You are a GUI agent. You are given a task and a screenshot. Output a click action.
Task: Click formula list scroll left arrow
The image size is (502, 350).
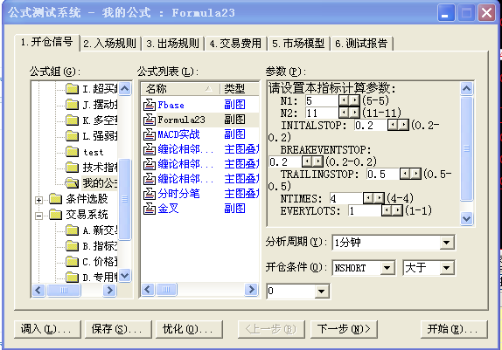click(148, 290)
